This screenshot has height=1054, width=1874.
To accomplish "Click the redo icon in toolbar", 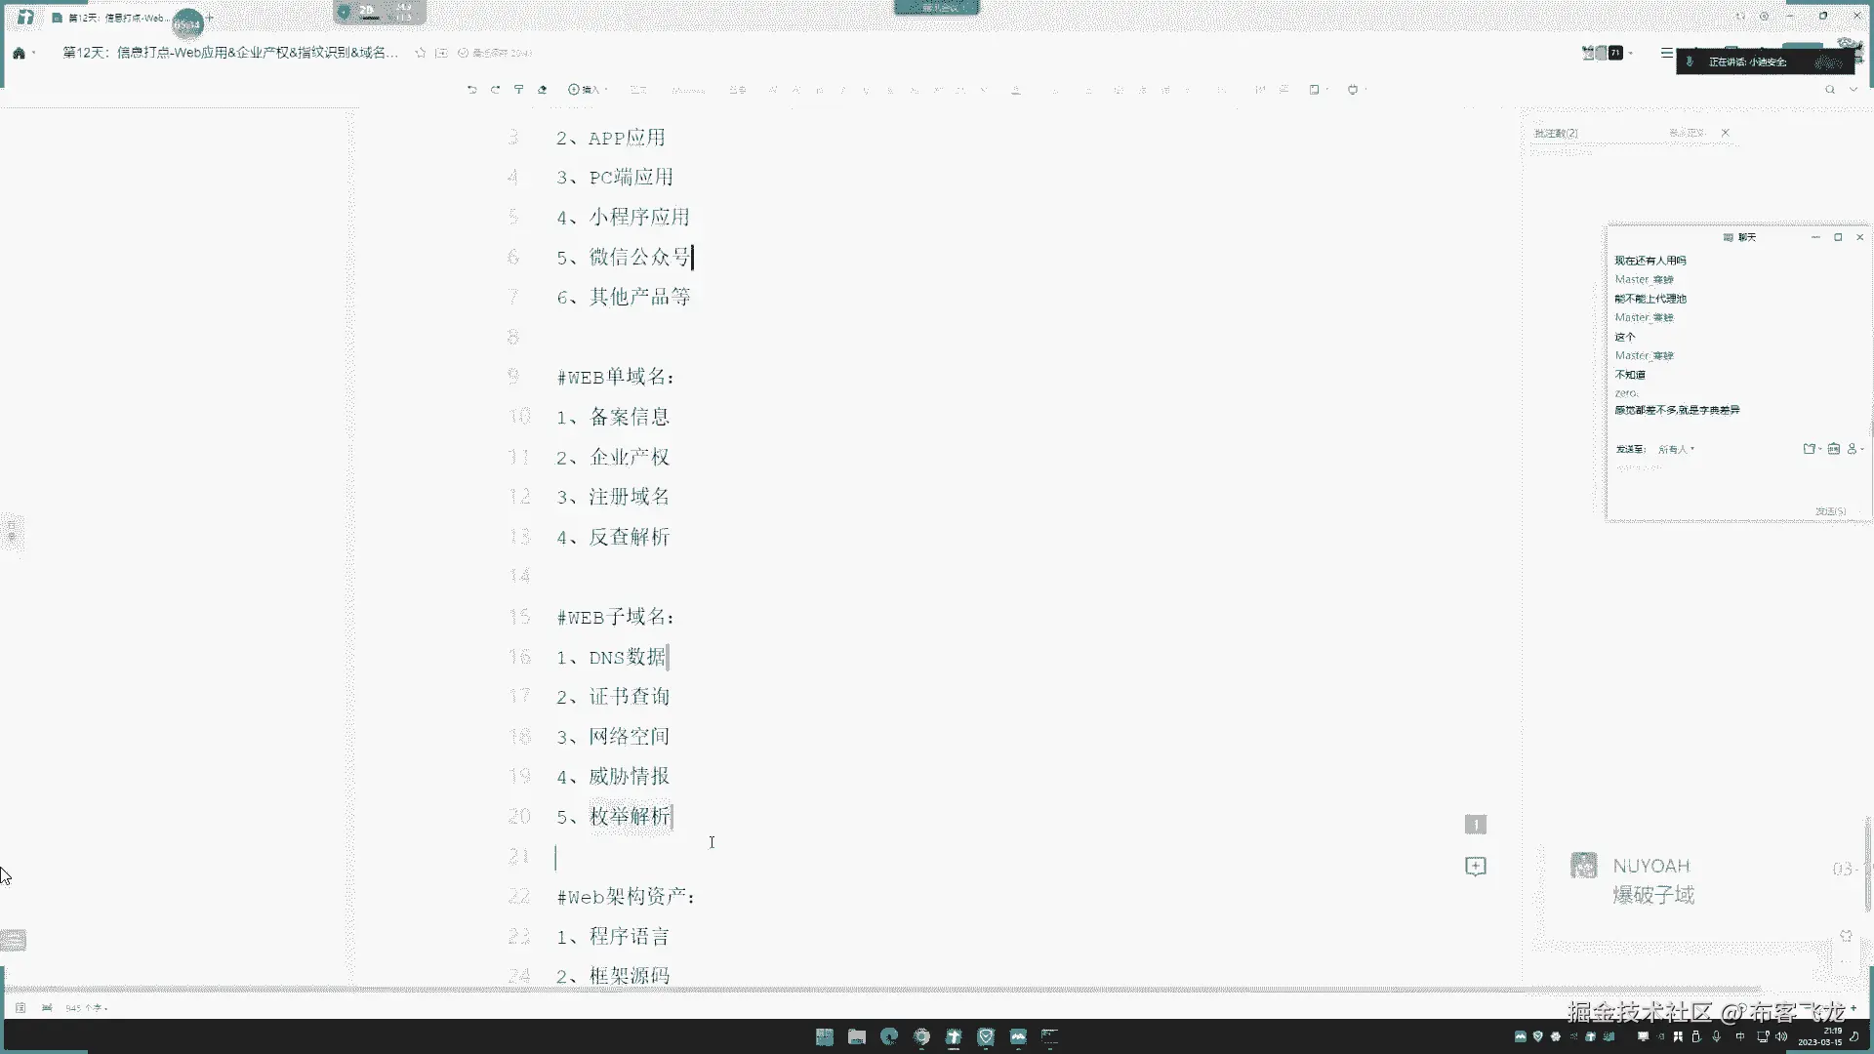I will point(495,89).
